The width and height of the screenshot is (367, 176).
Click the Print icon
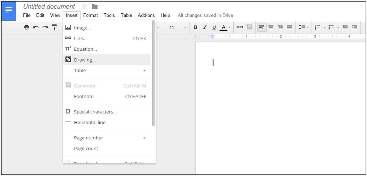pos(27,27)
